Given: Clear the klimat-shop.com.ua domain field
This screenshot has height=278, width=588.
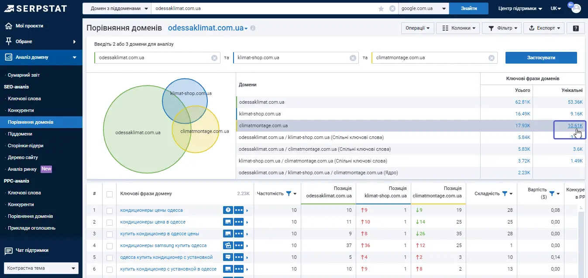Looking at the screenshot, I should tap(353, 58).
